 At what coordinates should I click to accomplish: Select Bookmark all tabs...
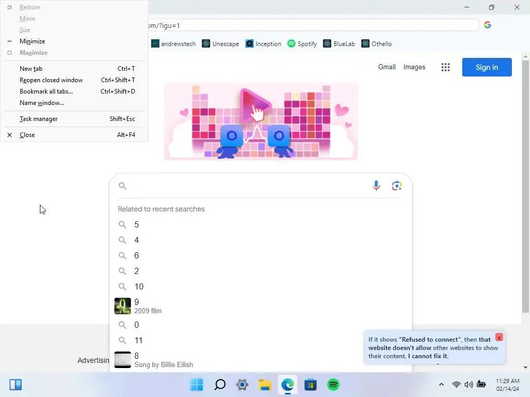point(74,91)
